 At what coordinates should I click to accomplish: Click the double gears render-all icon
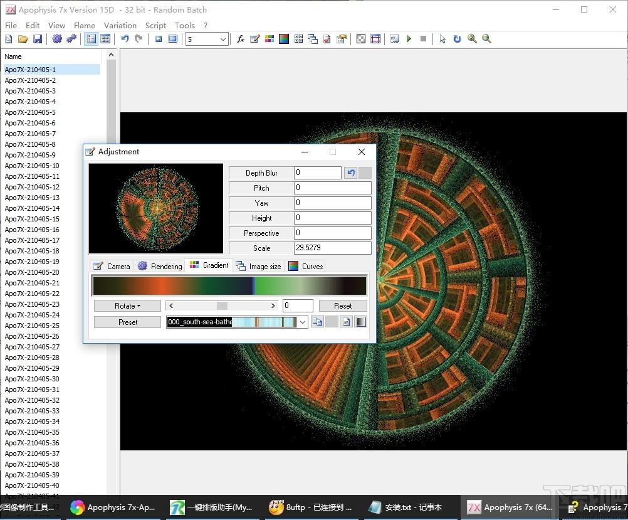(71, 39)
